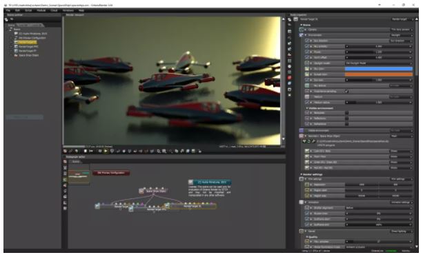Click the Kernel node icon
The width and height of the screenshot is (423, 255).
[302, 232]
